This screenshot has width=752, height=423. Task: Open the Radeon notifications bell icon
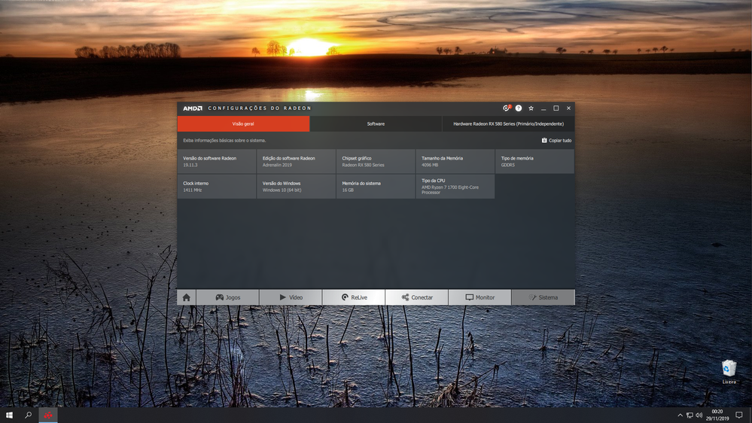(x=506, y=108)
